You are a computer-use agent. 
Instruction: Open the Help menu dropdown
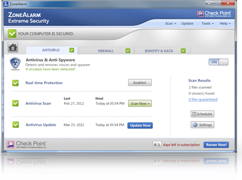(x=225, y=23)
